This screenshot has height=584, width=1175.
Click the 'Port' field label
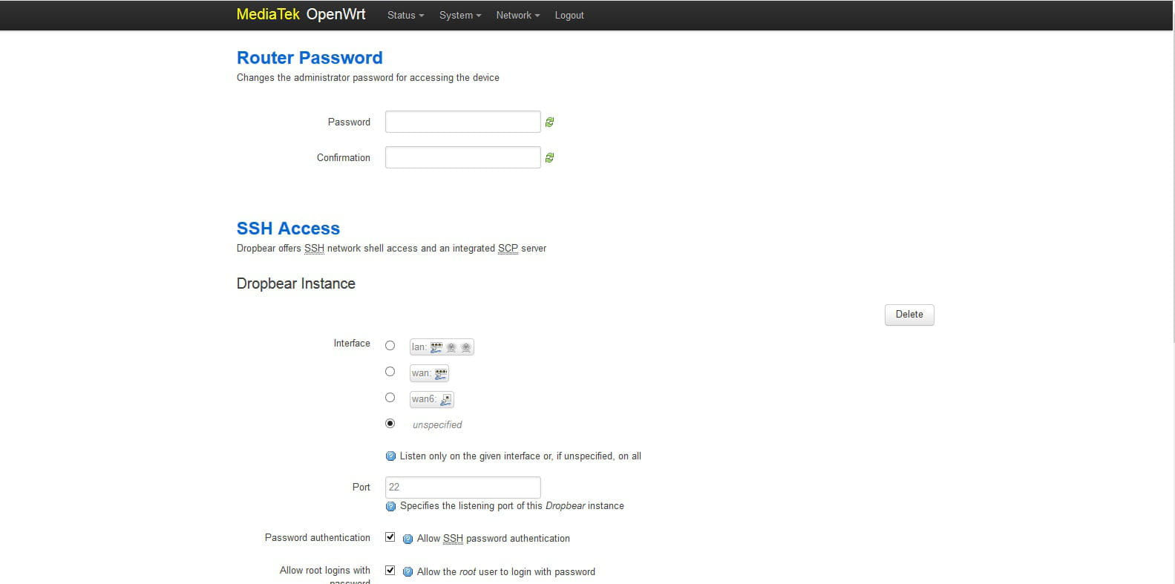pyautogui.click(x=361, y=488)
